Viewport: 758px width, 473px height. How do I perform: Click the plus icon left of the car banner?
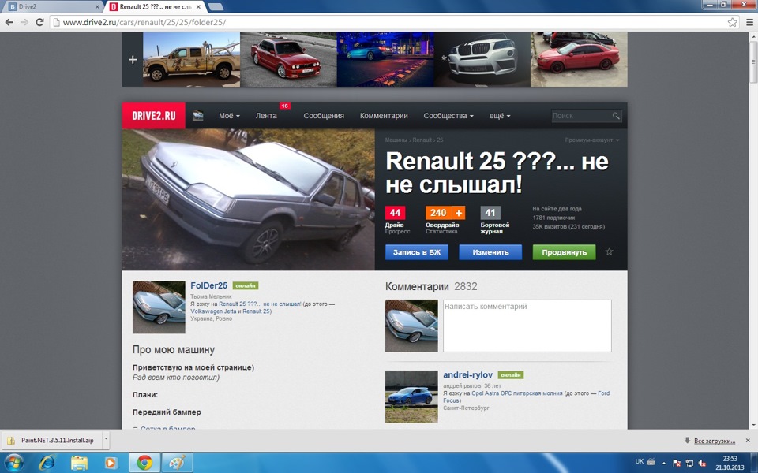click(x=133, y=59)
